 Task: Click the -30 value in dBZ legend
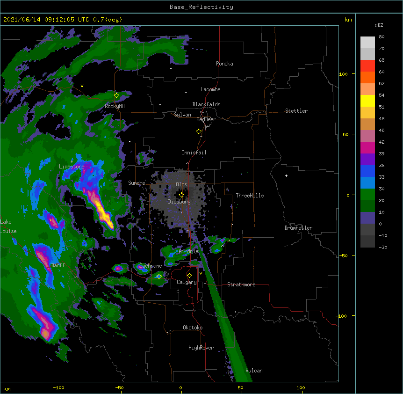383,247
